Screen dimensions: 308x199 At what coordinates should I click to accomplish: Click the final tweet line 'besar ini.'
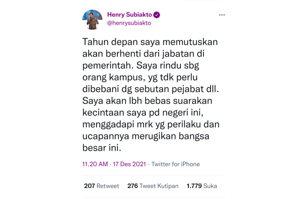(102, 148)
